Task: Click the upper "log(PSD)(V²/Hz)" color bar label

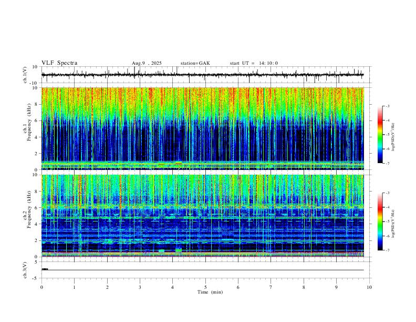Action: (393, 137)
